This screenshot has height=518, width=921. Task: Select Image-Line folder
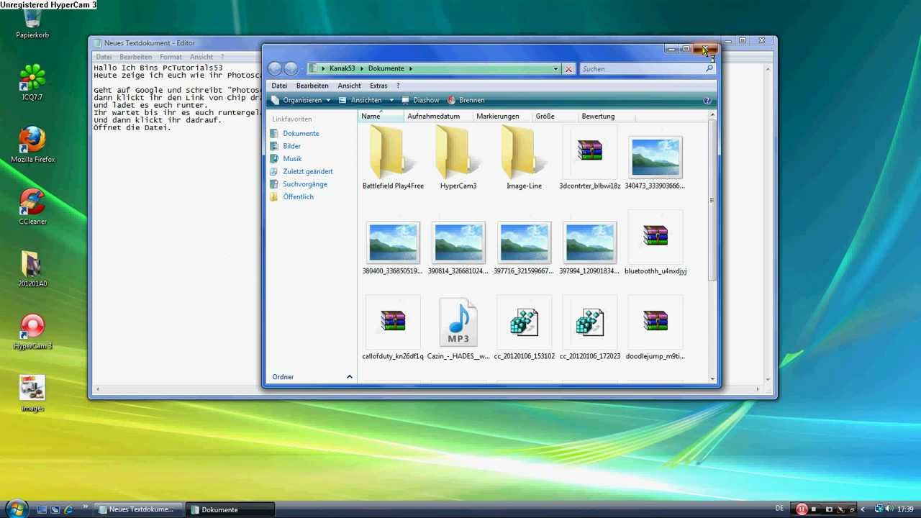(x=524, y=158)
